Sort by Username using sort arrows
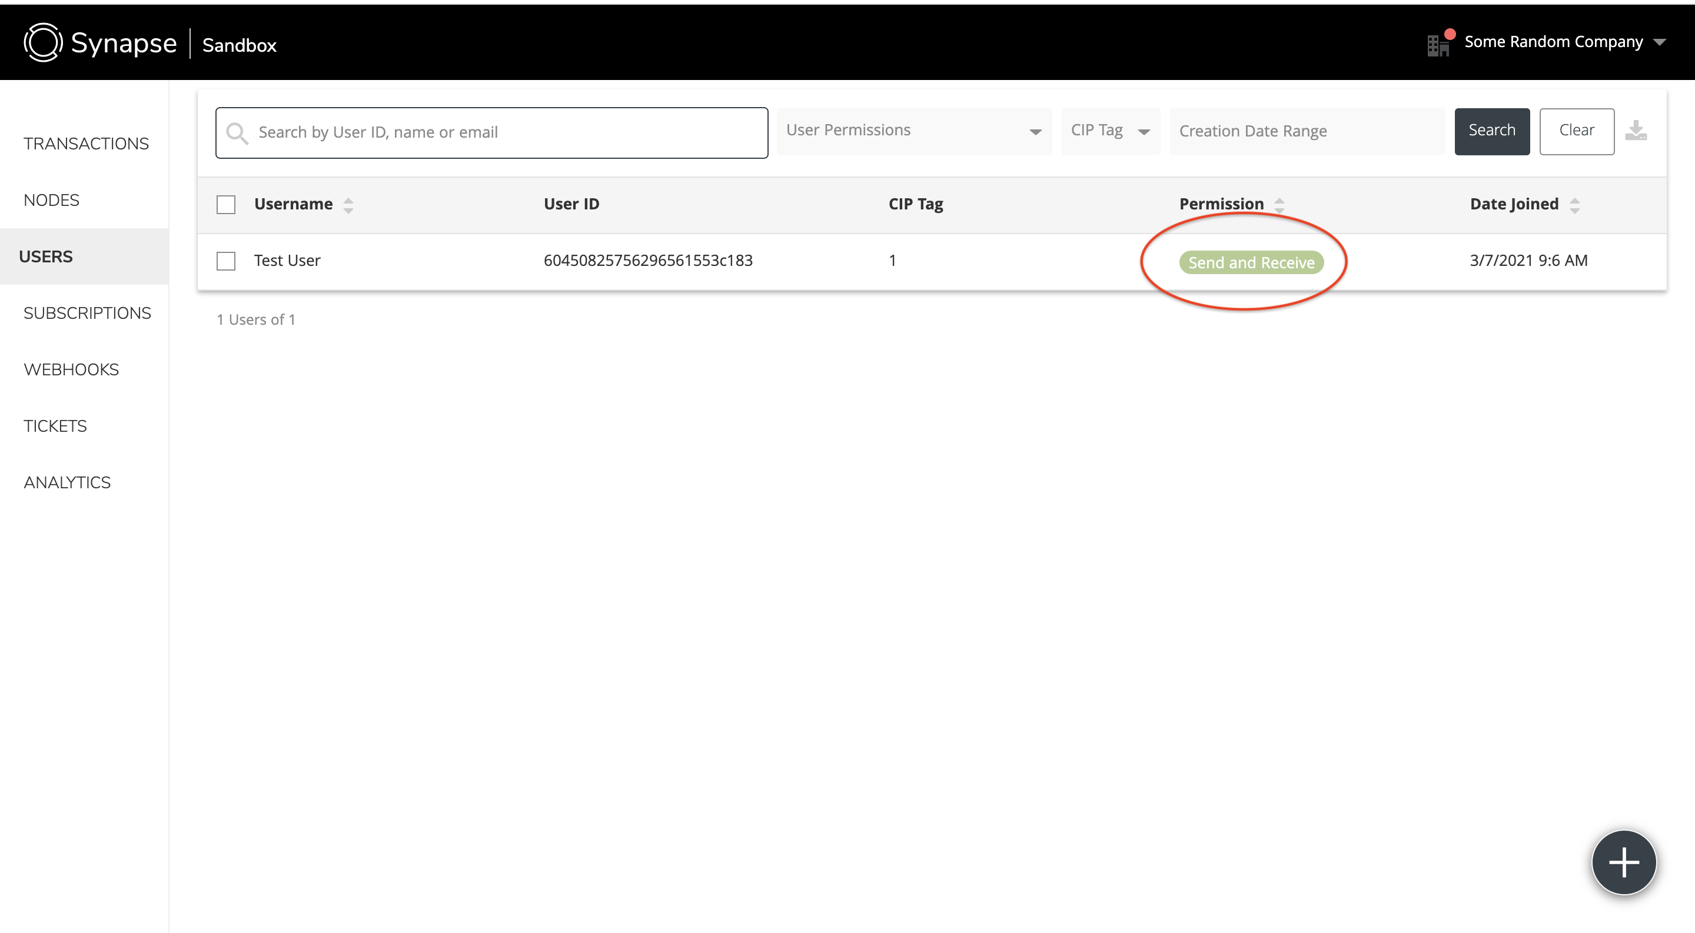Image resolution: width=1695 pixels, height=933 pixels. click(x=349, y=205)
